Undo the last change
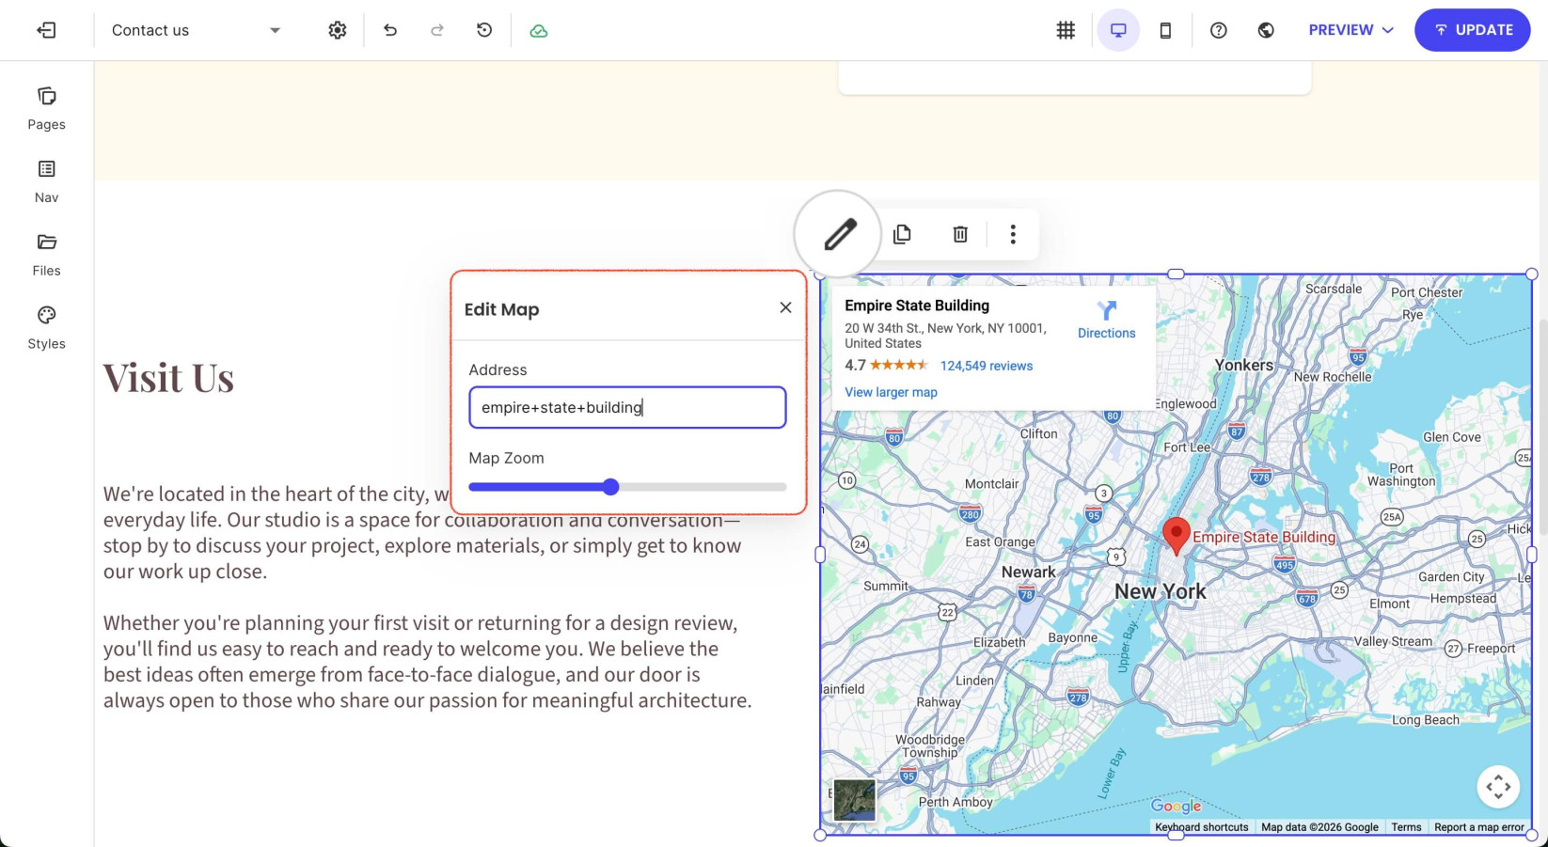Viewport: 1548px width, 847px height. 390,30
